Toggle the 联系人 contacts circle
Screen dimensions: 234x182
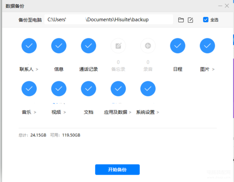(29, 46)
